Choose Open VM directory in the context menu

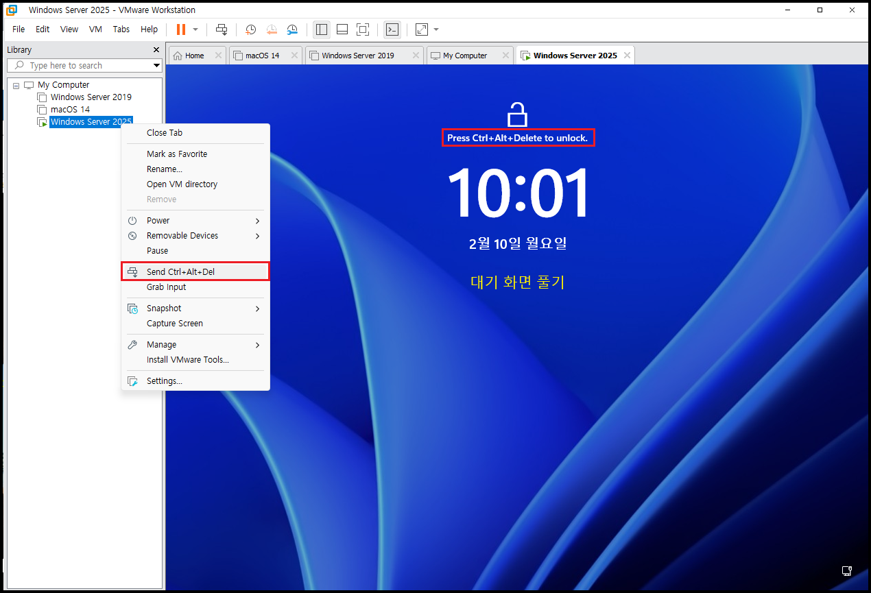pos(195,184)
